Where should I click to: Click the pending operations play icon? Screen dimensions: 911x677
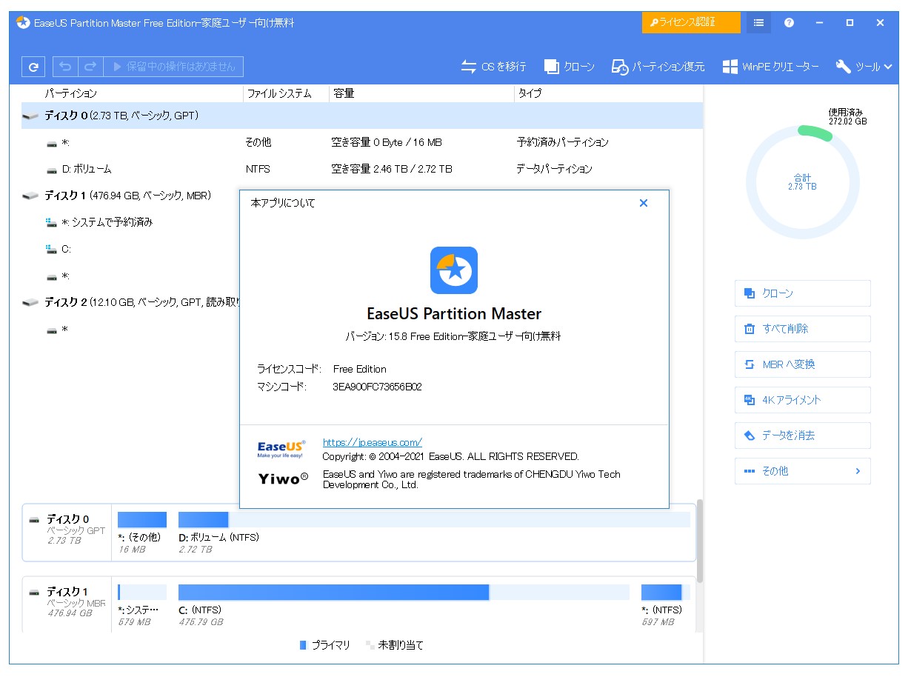click(x=119, y=66)
